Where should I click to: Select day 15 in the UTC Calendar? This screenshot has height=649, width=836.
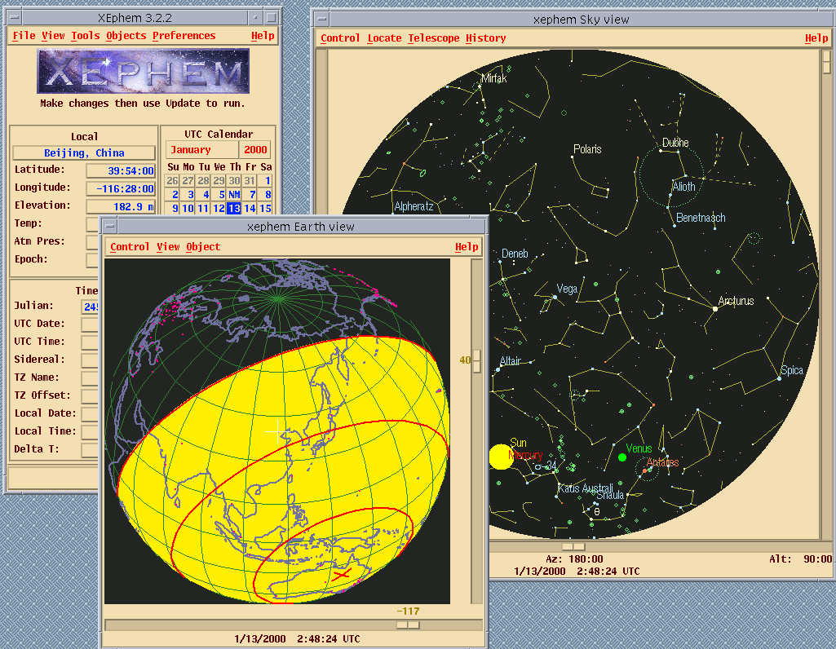(x=266, y=209)
